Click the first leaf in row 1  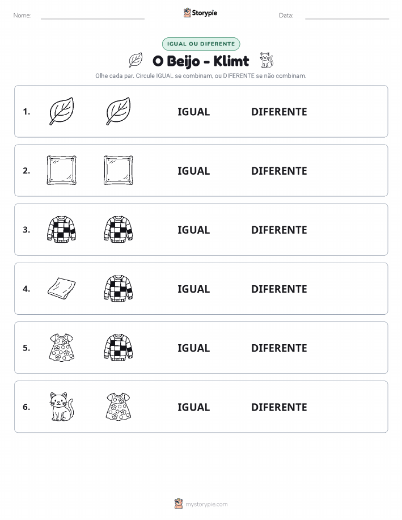pyautogui.click(x=62, y=111)
